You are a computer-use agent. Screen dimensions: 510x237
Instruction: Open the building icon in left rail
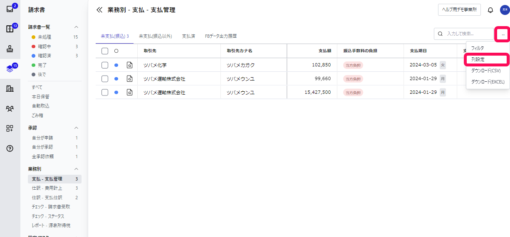pos(10,88)
